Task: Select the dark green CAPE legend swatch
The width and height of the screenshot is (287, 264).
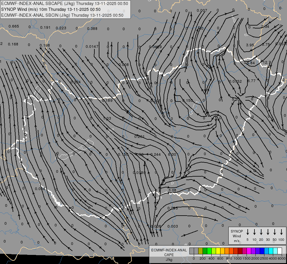Action: [x=205, y=251]
